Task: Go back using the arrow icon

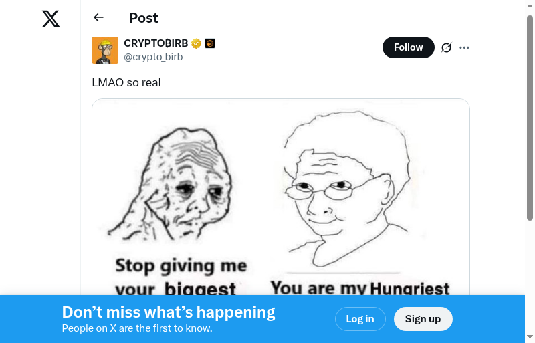Action: 99,18
